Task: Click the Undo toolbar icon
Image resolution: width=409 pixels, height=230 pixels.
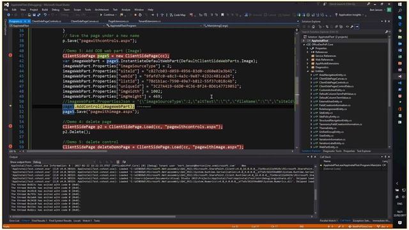Action: click(x=45, y=15)
